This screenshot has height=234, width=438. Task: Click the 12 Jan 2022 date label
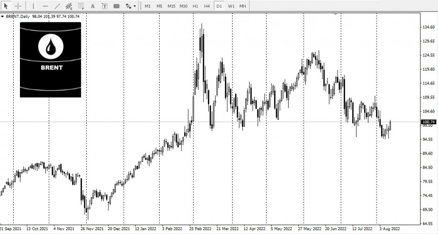(146, 229)
